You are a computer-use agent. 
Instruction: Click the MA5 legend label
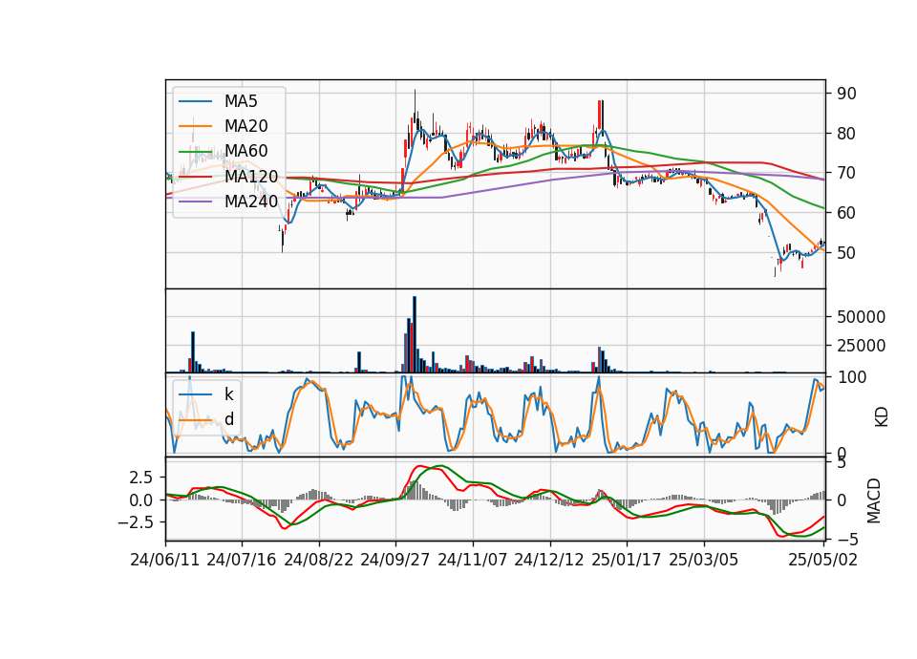pyautogui.click(x=241, y=101)
